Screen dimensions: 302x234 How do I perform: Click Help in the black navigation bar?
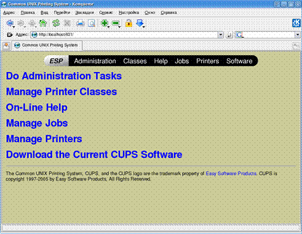[x=161, y=61]
